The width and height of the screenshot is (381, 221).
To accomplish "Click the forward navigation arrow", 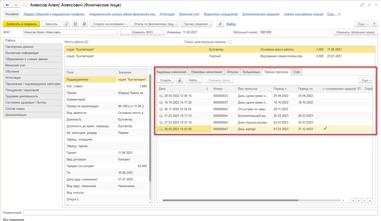I will (x=15, y=5).
